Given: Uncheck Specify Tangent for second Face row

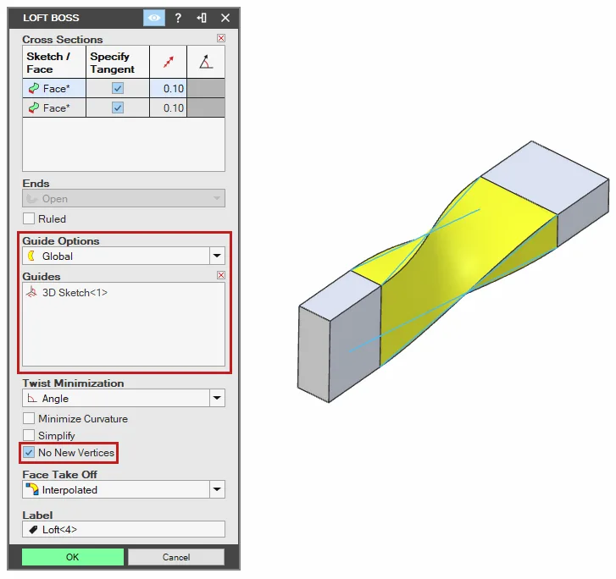Looking at the screenshot, I should coord(118,108).
